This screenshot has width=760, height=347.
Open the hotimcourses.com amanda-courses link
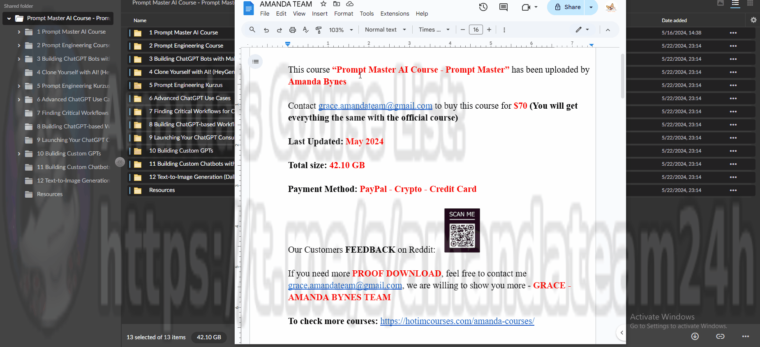click(x=457, y=321)
